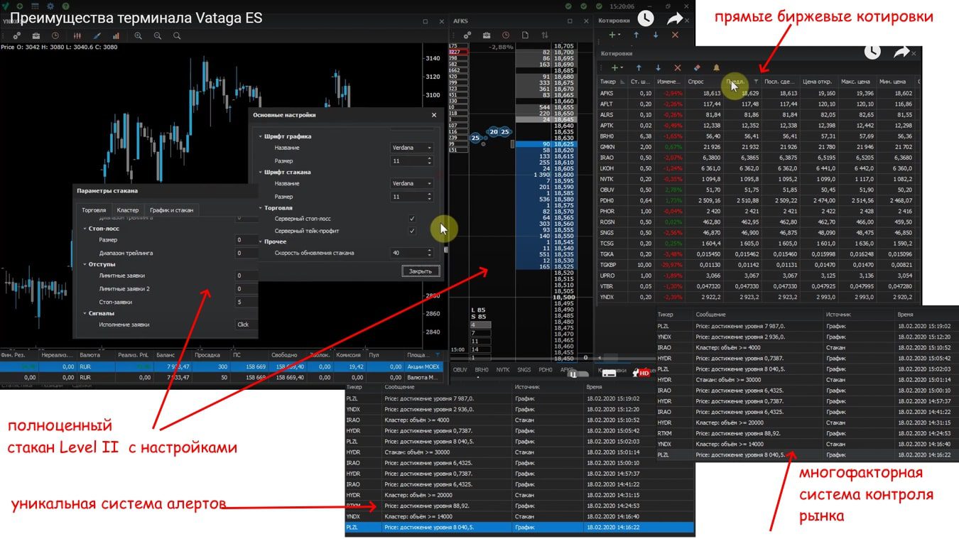Switch to Торговля tab in Параметры стакана
Screen dimensions: 959x539
tap(94, 210)
